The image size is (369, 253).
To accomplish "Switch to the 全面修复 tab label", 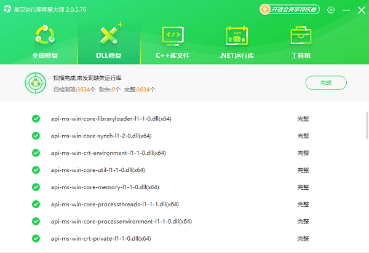I will coord(45,56).
